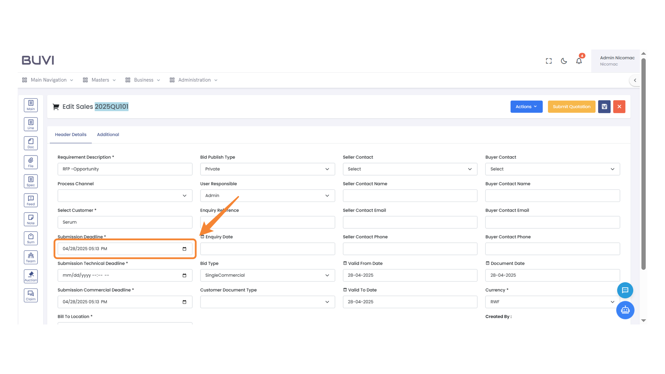
Task: Click the File attachment sidebar icon
Action: coord(30,162)
